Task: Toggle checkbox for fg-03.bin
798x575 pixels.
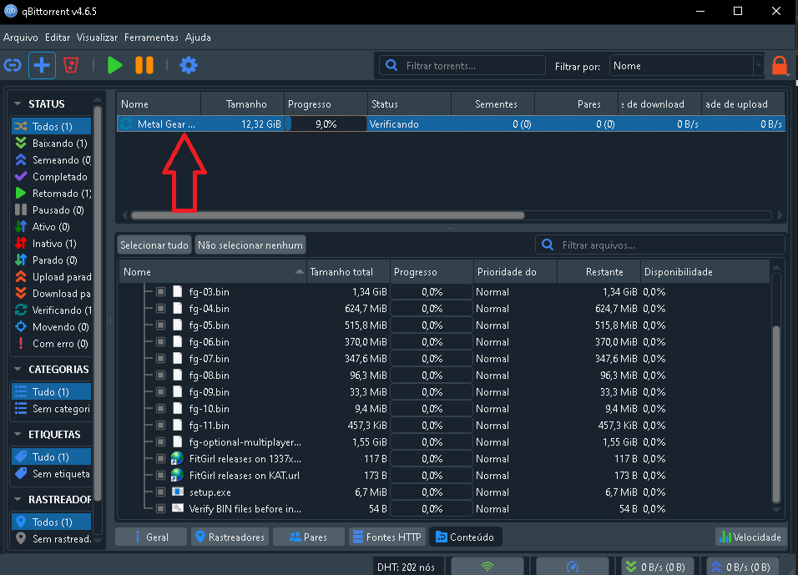Action: [160, 292]
